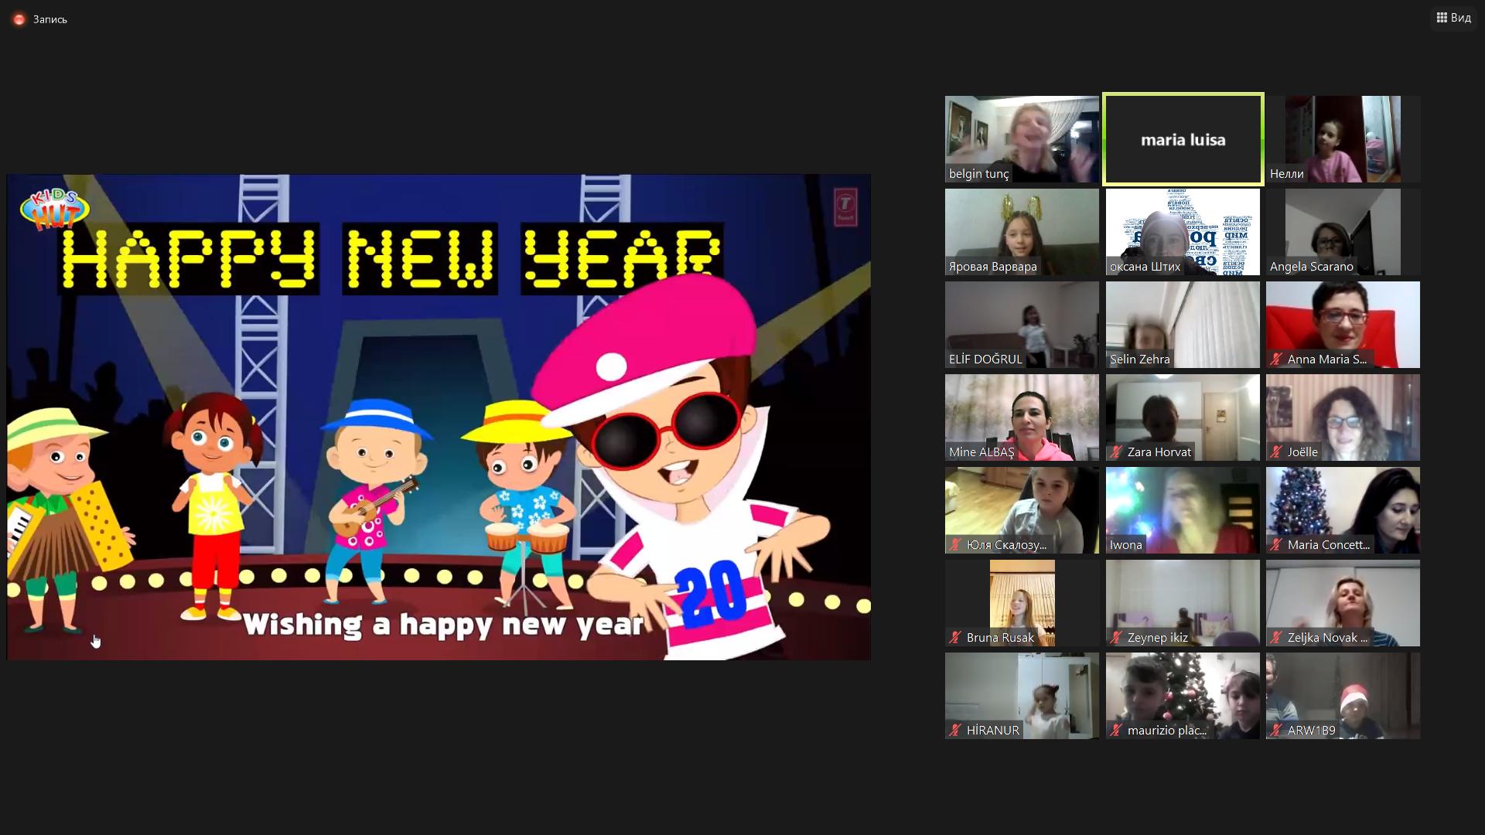Click muted microphone icon beside Zara Horvat
This screenshot has width=1485, height=835.
pyautogui.click(x=1116, y=452)
